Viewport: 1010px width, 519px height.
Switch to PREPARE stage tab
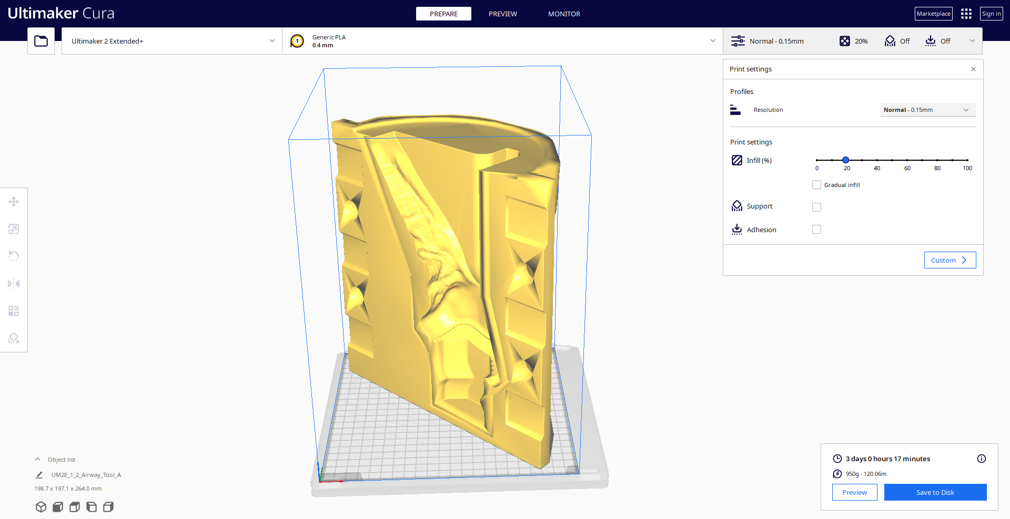pos(443,14)
